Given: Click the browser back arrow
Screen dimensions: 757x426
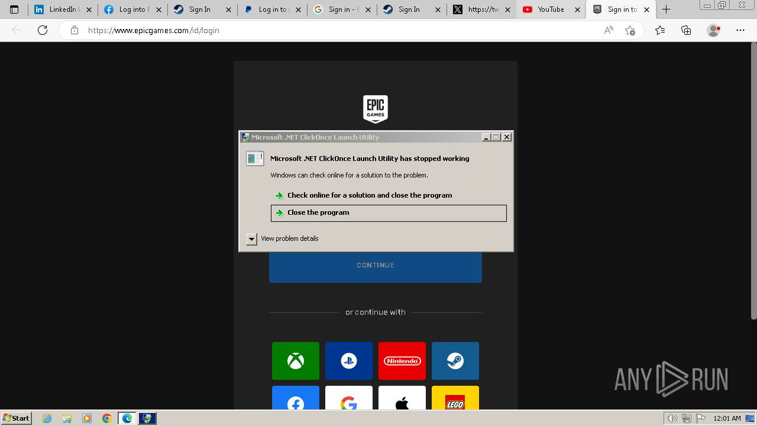Looking at the screenshot, I should (x=17, y=30).
